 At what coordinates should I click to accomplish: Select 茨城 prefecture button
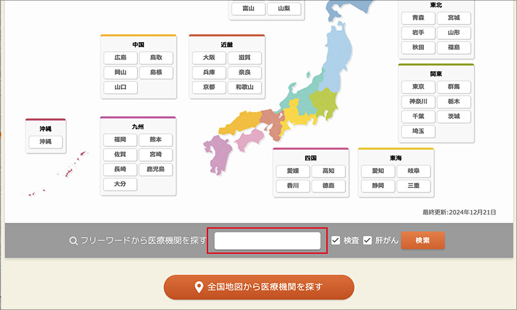click(454, 117)
